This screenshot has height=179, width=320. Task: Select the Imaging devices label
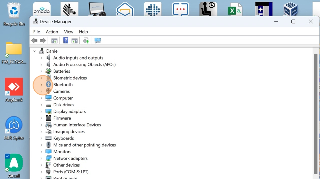coord(69,132)
